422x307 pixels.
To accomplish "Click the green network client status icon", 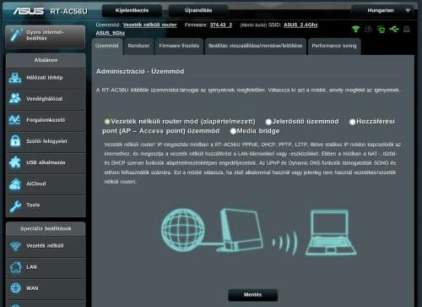I will tap(381, 29).
